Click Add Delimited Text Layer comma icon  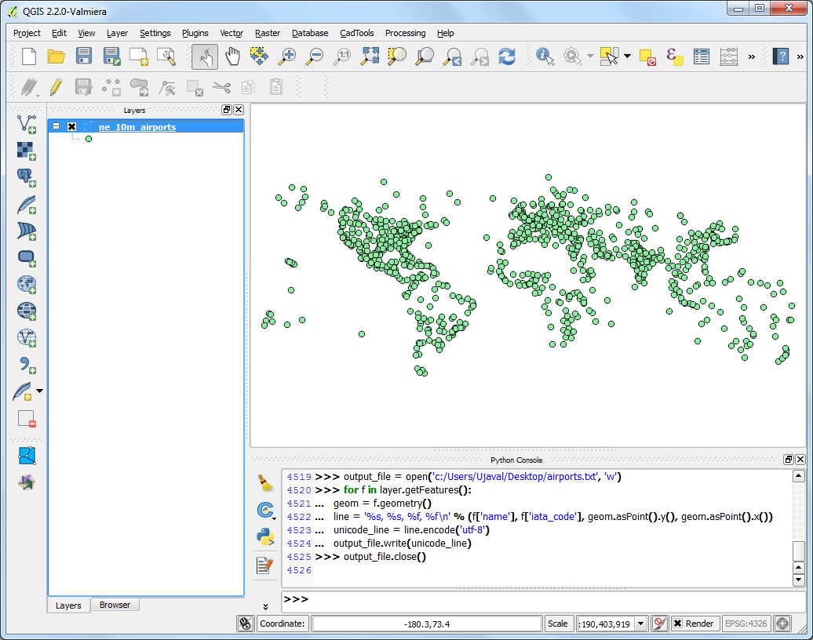pyautogui.click(x=27, y=364)
